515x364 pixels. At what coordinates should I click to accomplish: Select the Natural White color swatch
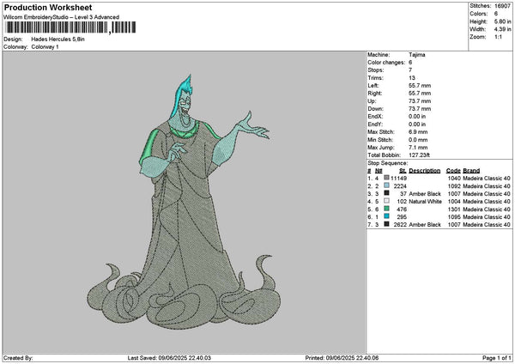click(x=386, y=201)
